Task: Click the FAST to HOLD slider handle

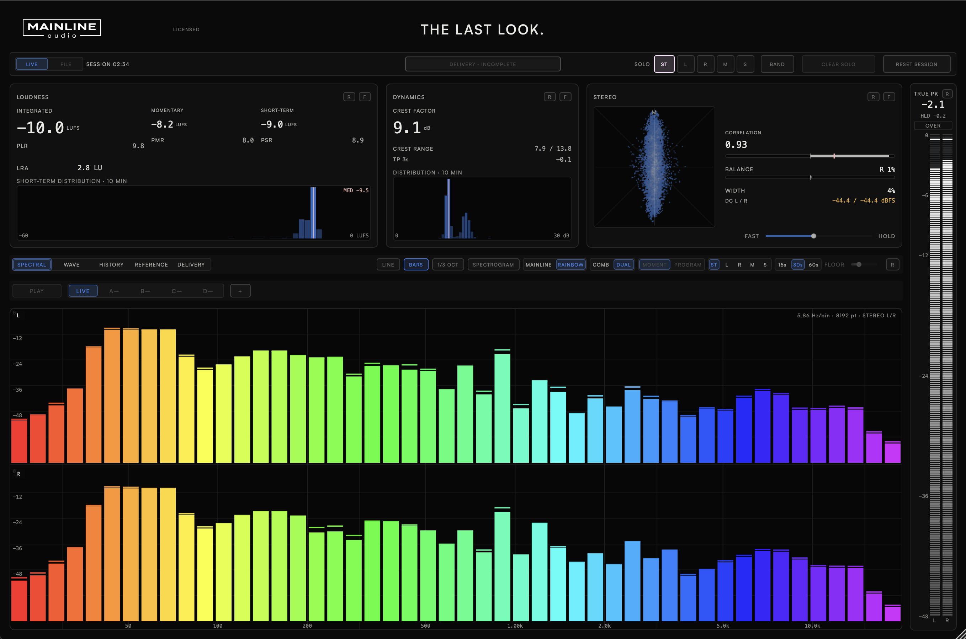Action: (x=813, y=236)
